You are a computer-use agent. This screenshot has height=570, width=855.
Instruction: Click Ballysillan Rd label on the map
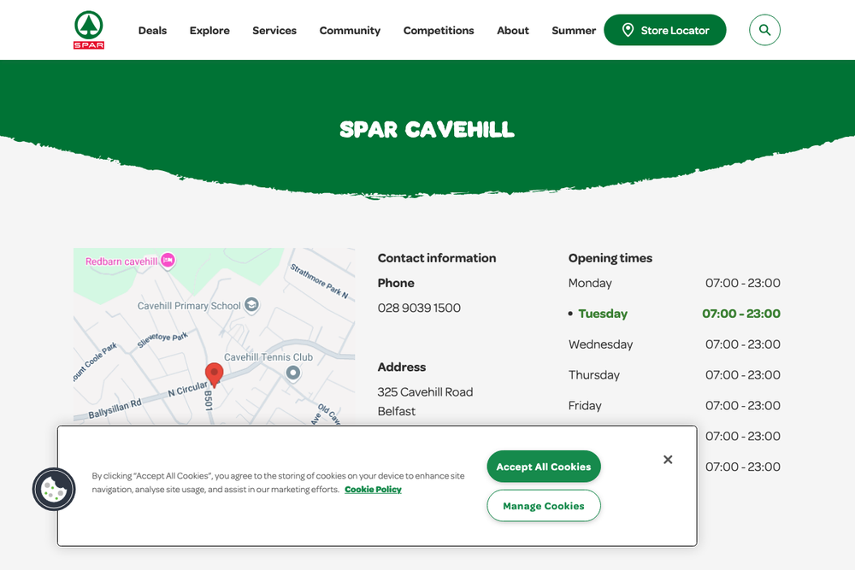tap(115, 408)
